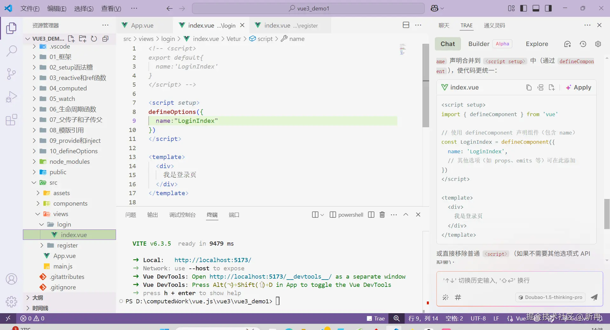Open the 查看(V) menu

point(111,9)
